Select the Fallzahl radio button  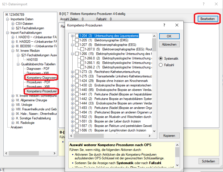tap(161, 65)
